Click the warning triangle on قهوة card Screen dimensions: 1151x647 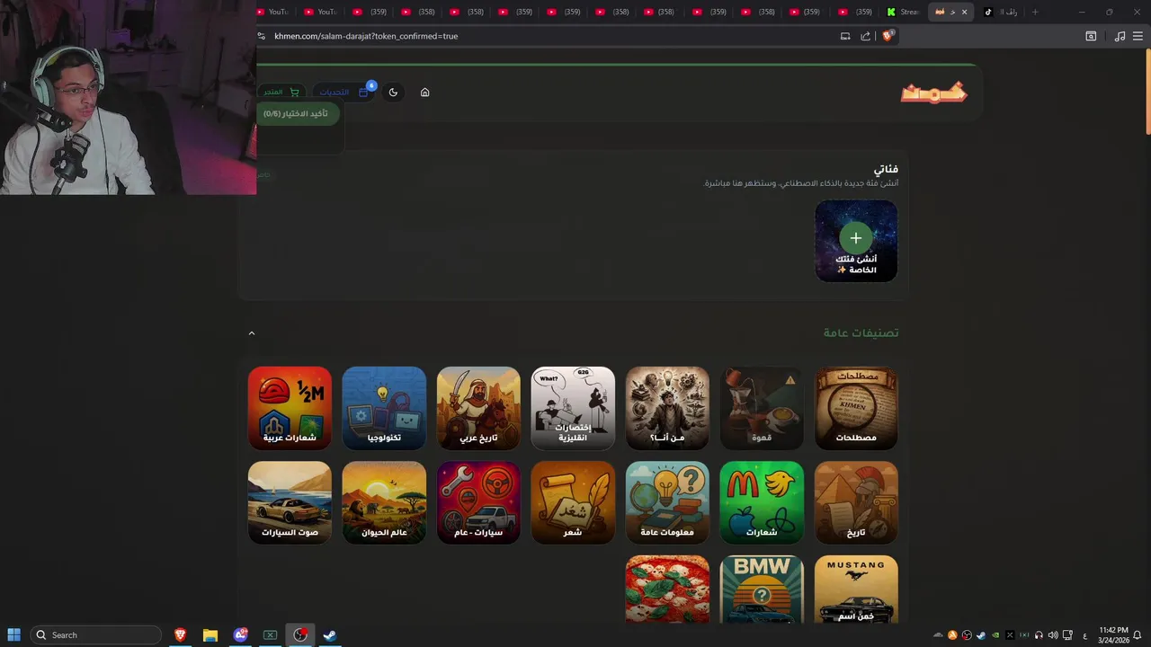click(790, 380)
